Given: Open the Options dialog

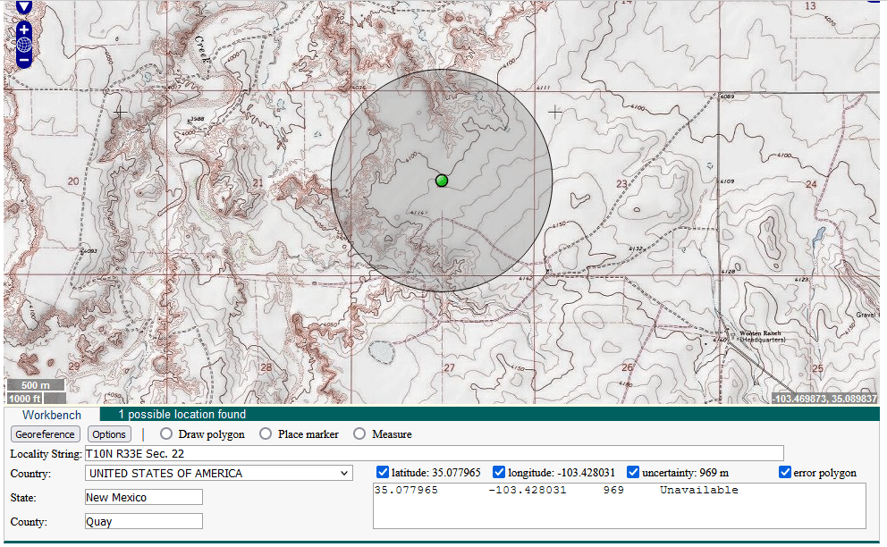Looking at the screenshot, I should click(108, 434).
